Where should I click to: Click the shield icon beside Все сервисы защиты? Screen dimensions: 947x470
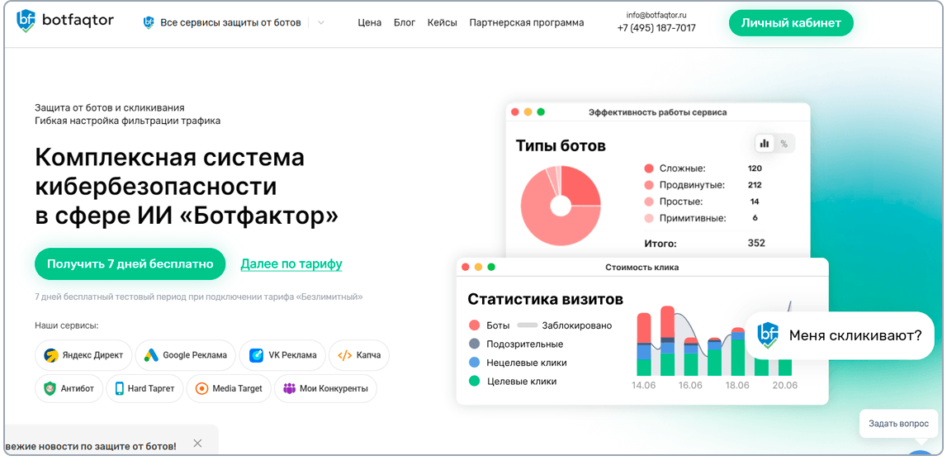point(149,22)
